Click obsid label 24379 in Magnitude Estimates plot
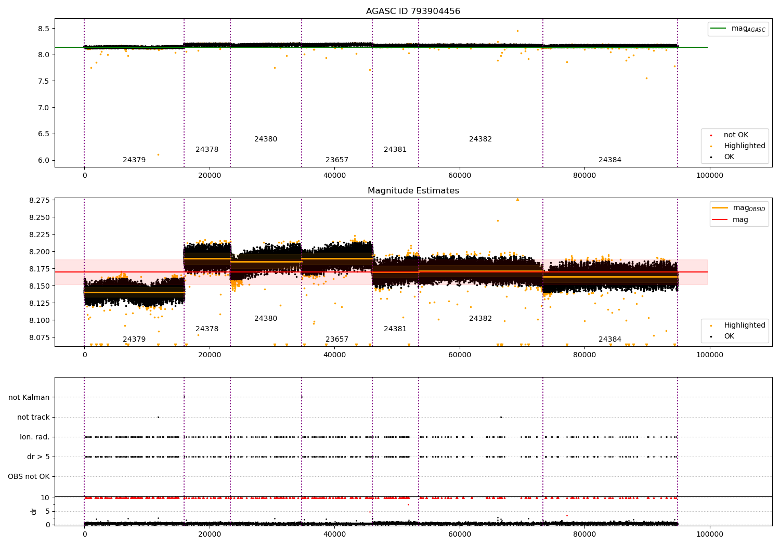This screenshot has height=546, width=780. [x=134, y=340]
